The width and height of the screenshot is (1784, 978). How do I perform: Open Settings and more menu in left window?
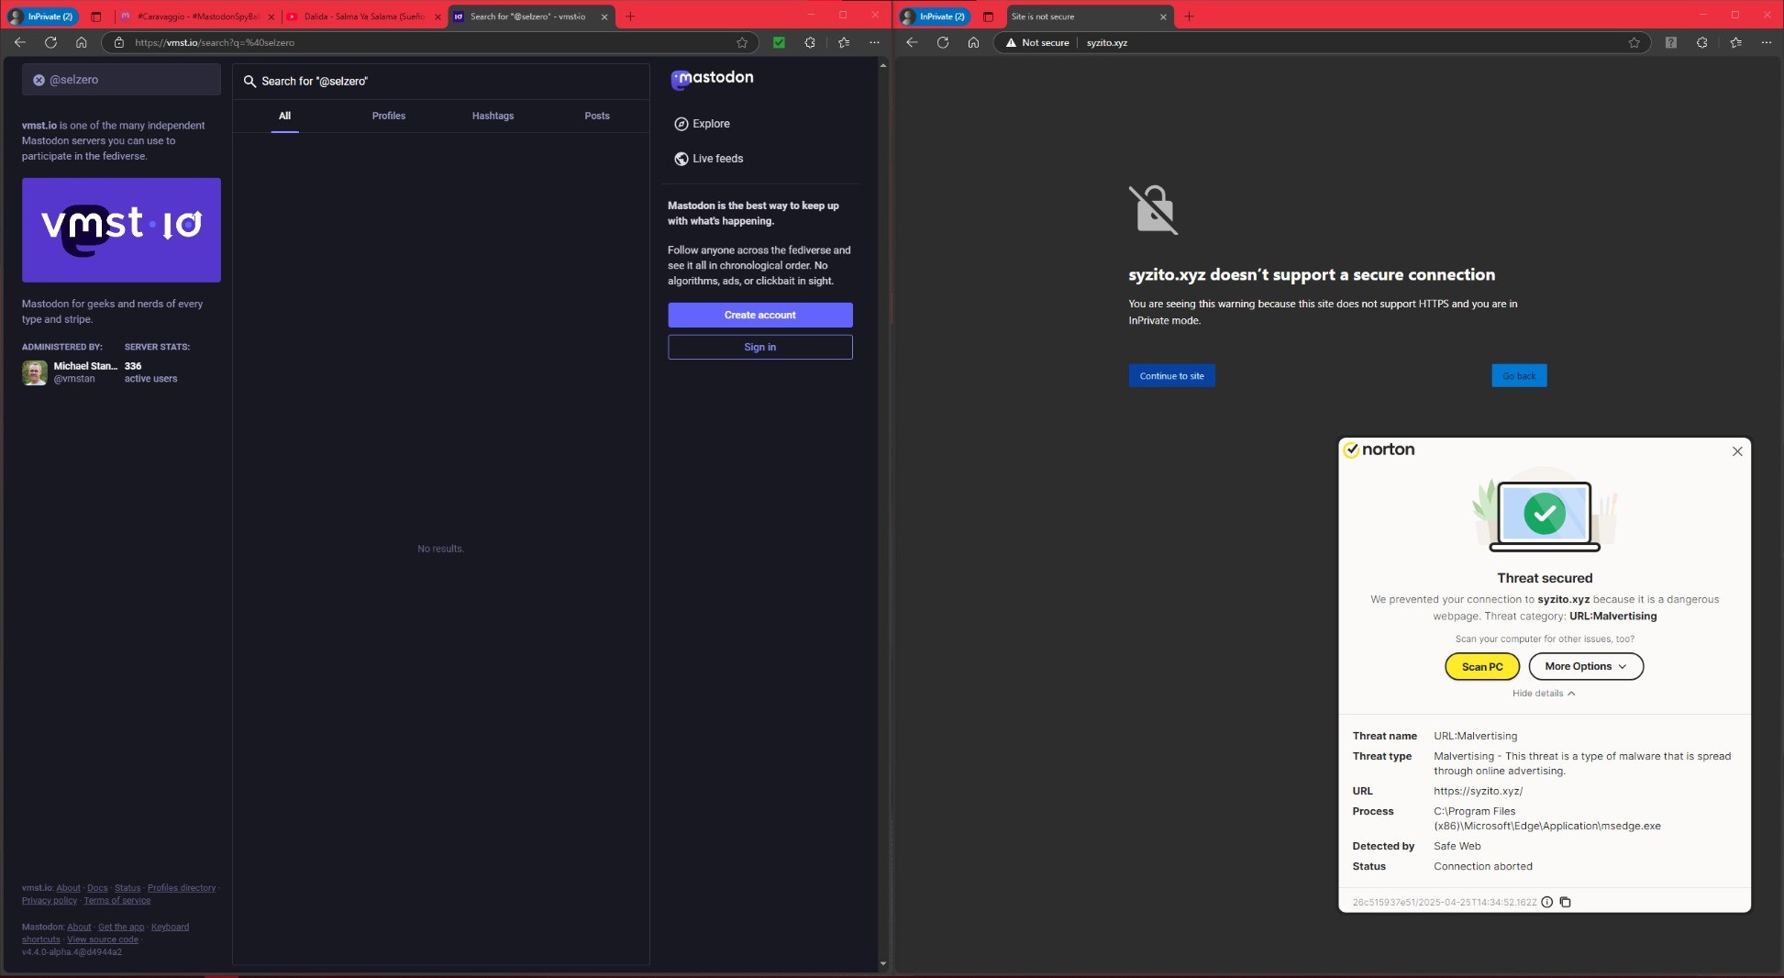pos(874,42)
